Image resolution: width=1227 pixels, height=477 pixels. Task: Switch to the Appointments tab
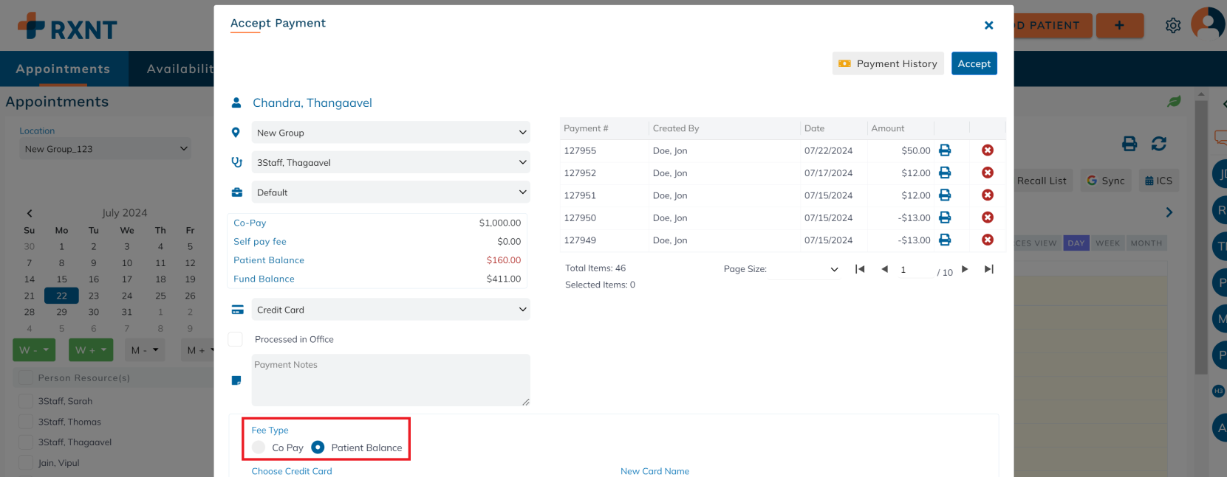[64, 69]
